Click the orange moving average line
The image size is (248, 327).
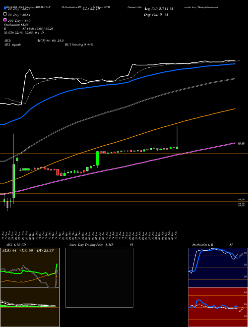pyautogui.click(x=117, y=143)
